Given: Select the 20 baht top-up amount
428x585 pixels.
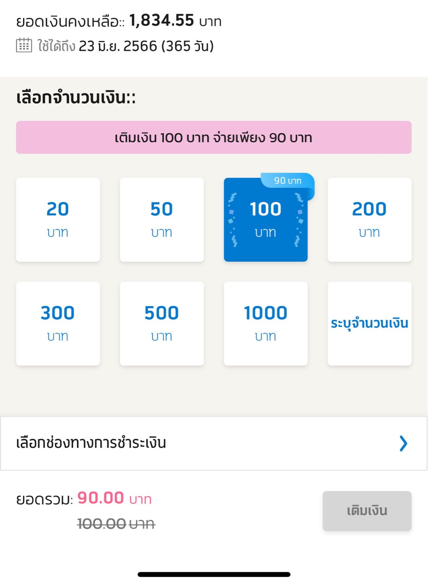Looking at the screenshot, I should (58, 220).
